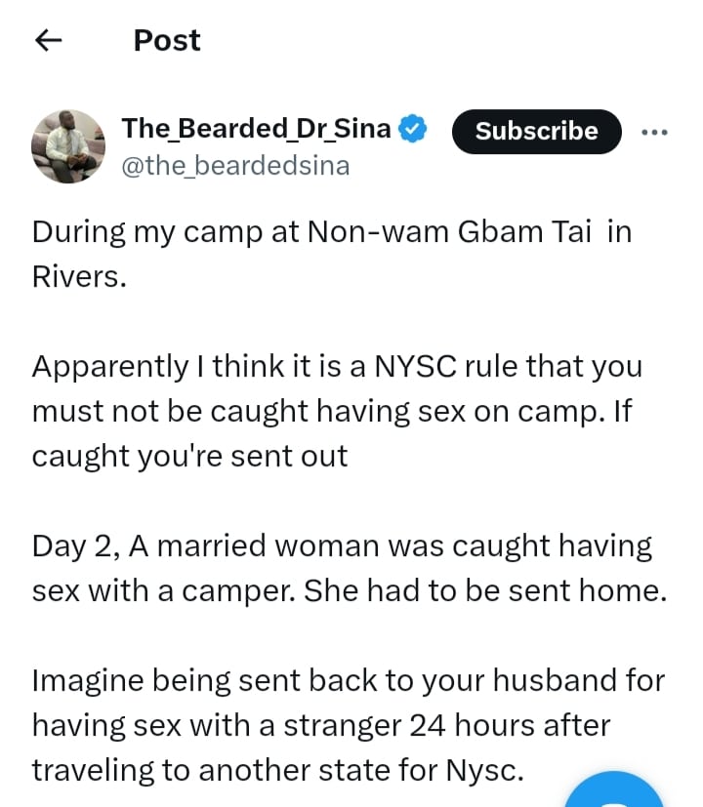703x807 pixels.
Task: Tap the blue floating action button
Action: click(615, 792)
